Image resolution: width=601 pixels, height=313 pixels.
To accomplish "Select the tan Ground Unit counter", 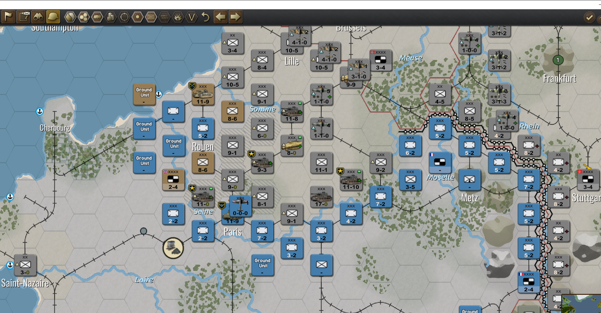I will [144, 94].
